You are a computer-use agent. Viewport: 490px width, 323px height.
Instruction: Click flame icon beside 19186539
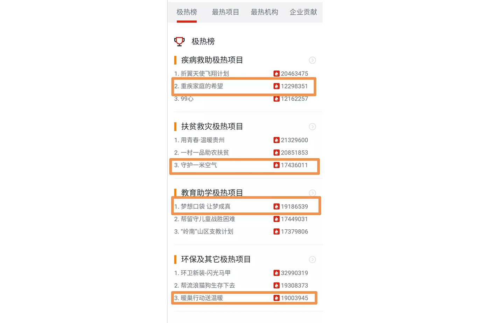tap(276, 206)
